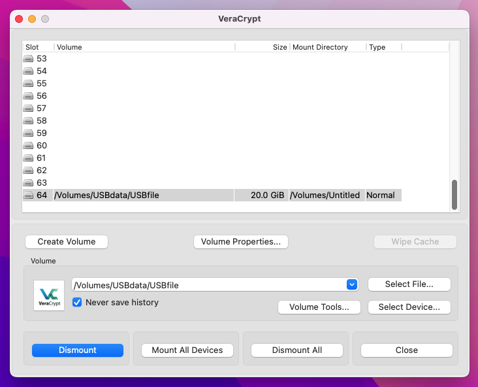The height and width of the screenshot is (387, 478).
Task: Expand the volume path dropdown arrow
Action: pyautogui.click(x=352, y=284)
